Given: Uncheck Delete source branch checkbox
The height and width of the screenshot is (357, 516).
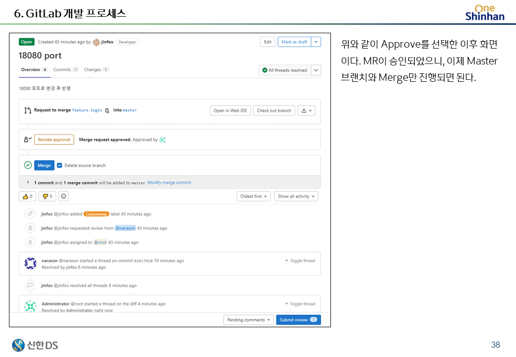Looking at the screenshot, I should click(60, 165).
